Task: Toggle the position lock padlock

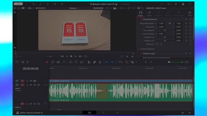Action: (100, 62)
